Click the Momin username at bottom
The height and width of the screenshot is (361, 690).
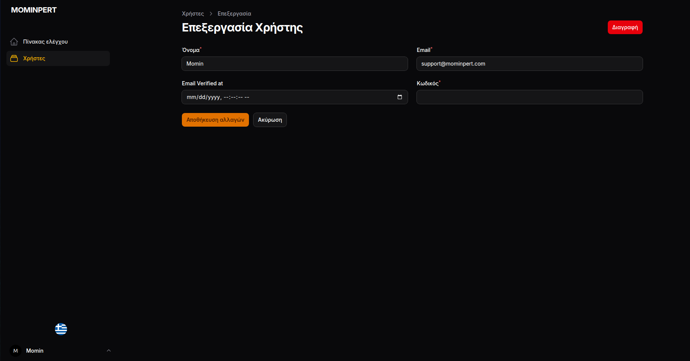34,351
